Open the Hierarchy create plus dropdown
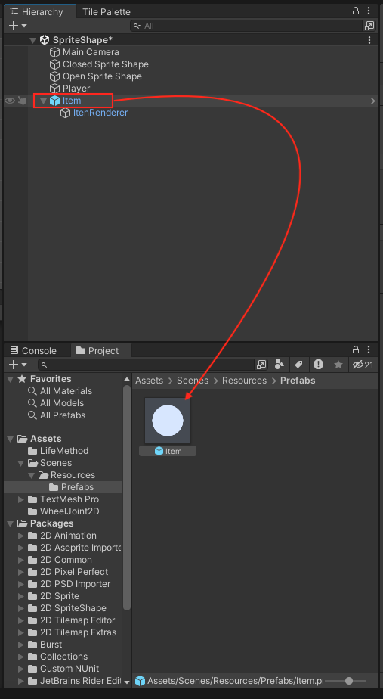 pos(18,26)
